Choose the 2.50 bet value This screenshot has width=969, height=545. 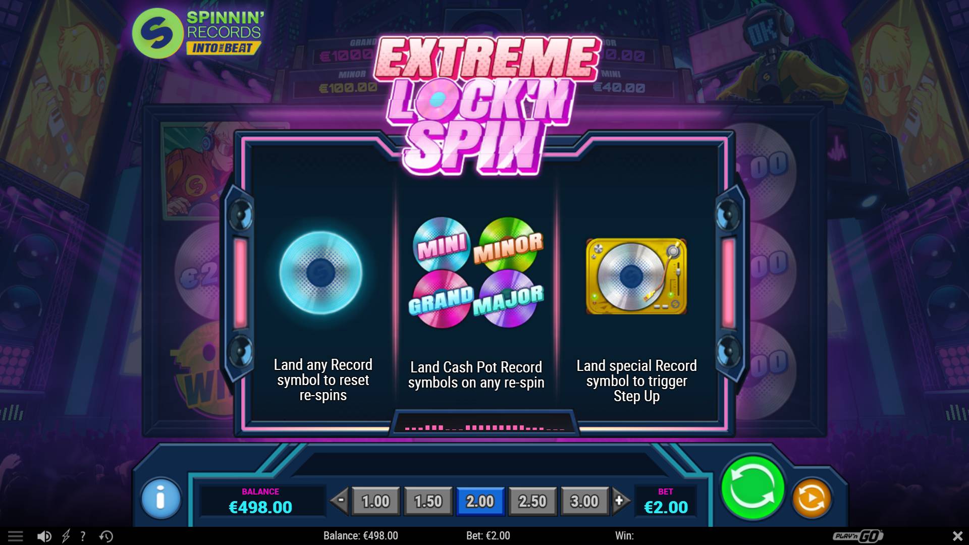click(532, 501)
